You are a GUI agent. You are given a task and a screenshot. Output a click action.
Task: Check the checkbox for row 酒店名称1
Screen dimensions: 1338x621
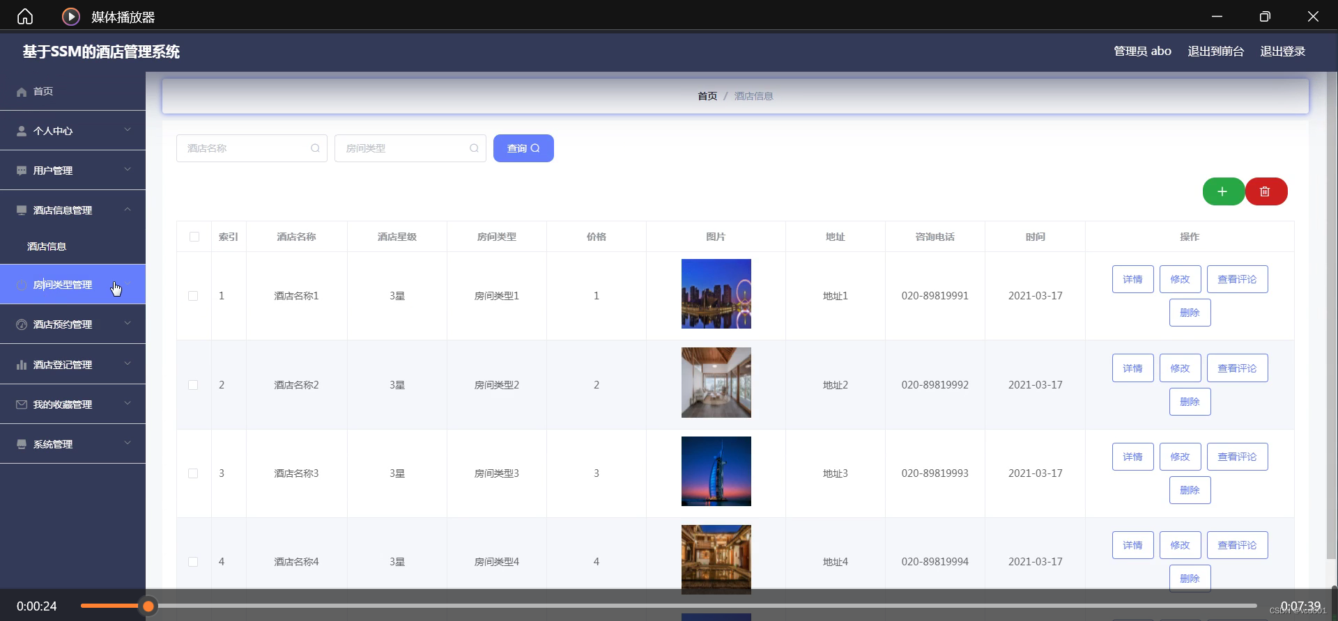193,296
